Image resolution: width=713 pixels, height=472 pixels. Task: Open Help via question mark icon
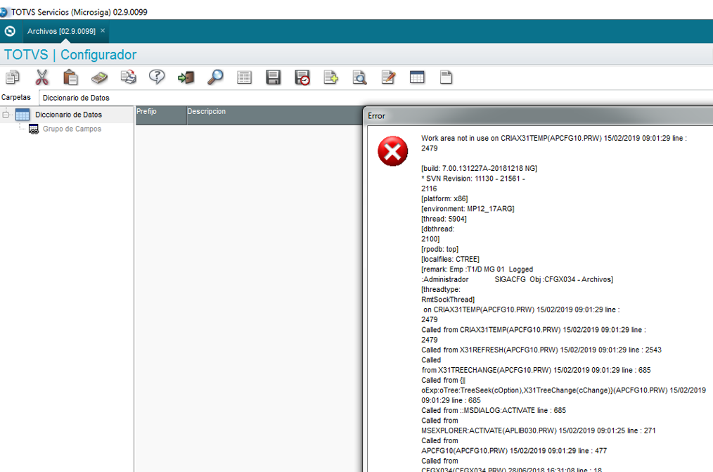[157, 77]
